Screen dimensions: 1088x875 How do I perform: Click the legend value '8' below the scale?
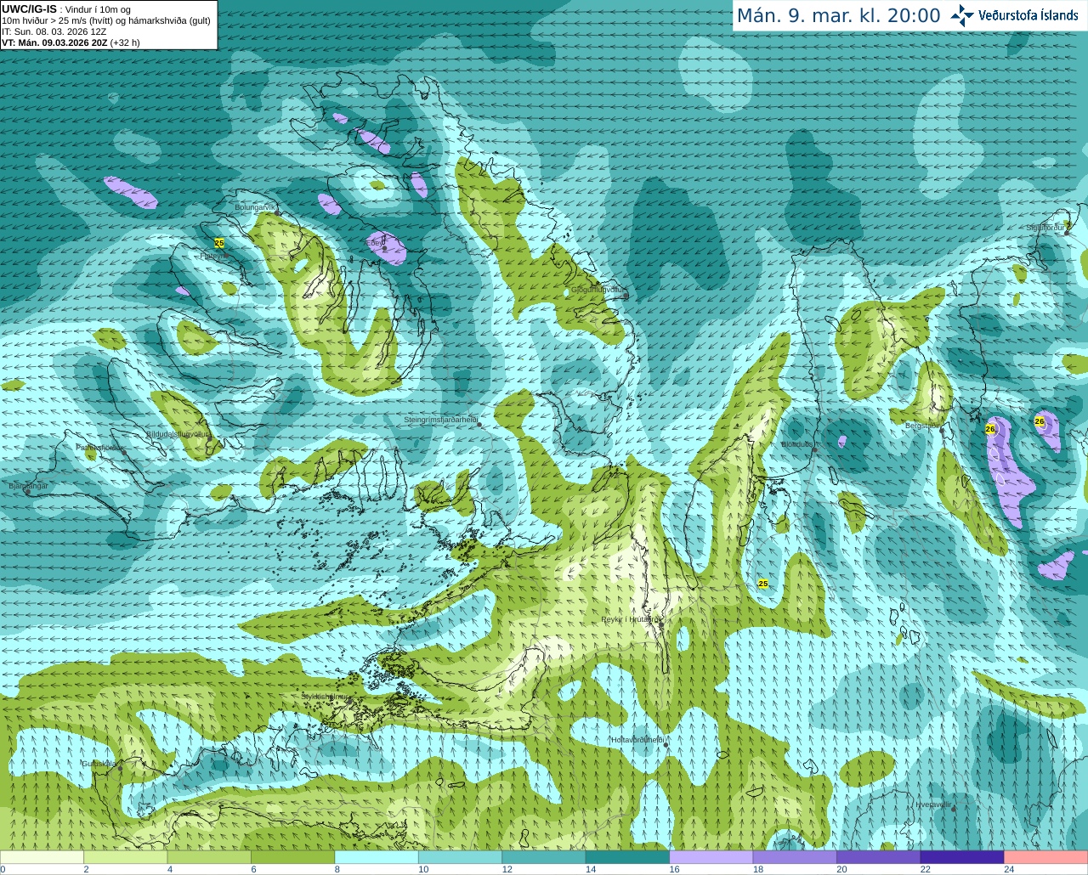[337, 869]
